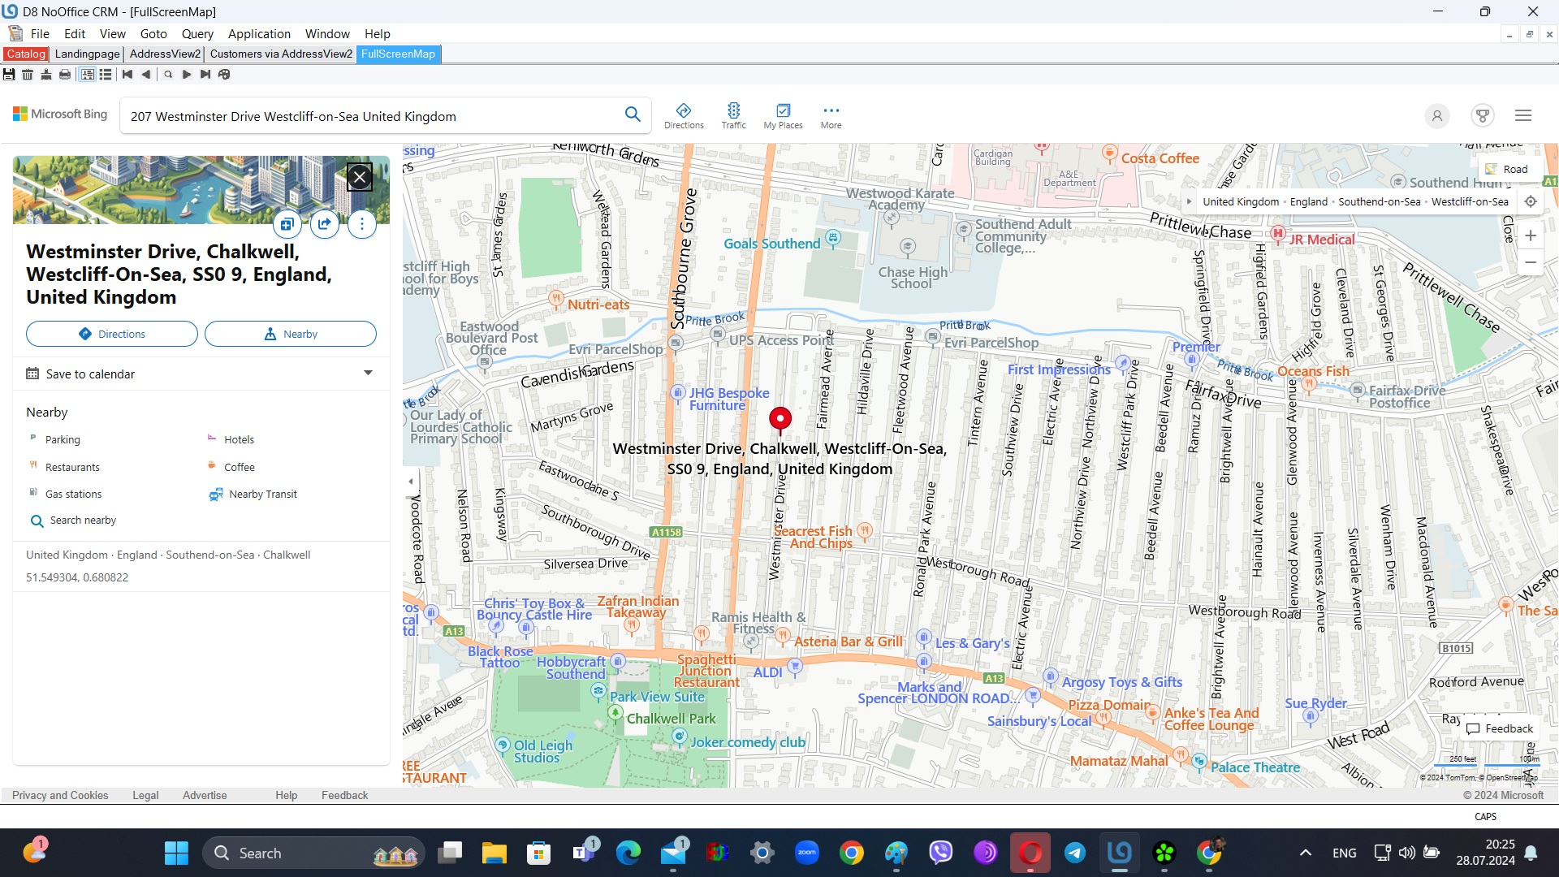Viewport: 1559px width, 877px height.
Task: Open the color palette icon in toolbar
Action: tap(225, 74)
